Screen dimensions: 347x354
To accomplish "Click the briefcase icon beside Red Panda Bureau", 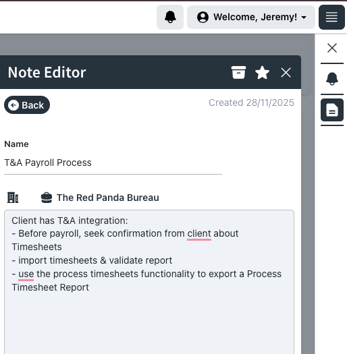I will point(47,198).
